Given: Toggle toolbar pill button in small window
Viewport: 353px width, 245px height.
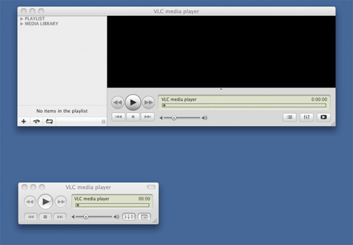Looking at the screenshot, I should (151, 187).
